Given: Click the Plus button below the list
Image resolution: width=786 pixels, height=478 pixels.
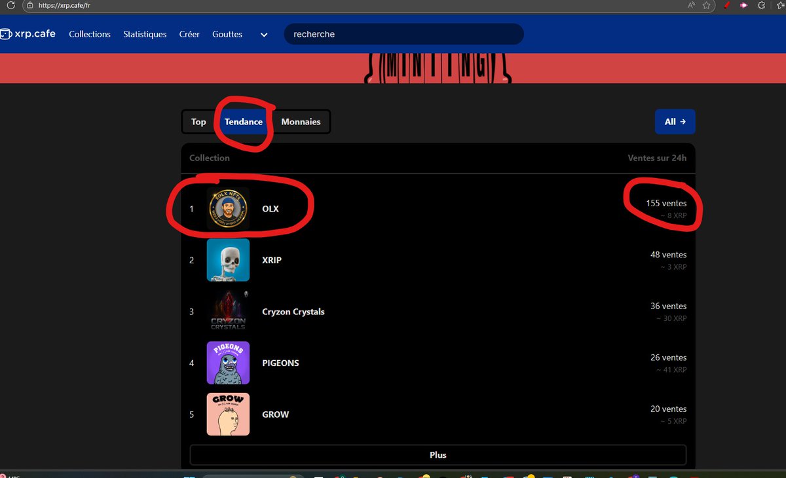Looking at the screenshot, I should (x=438, y=455).
